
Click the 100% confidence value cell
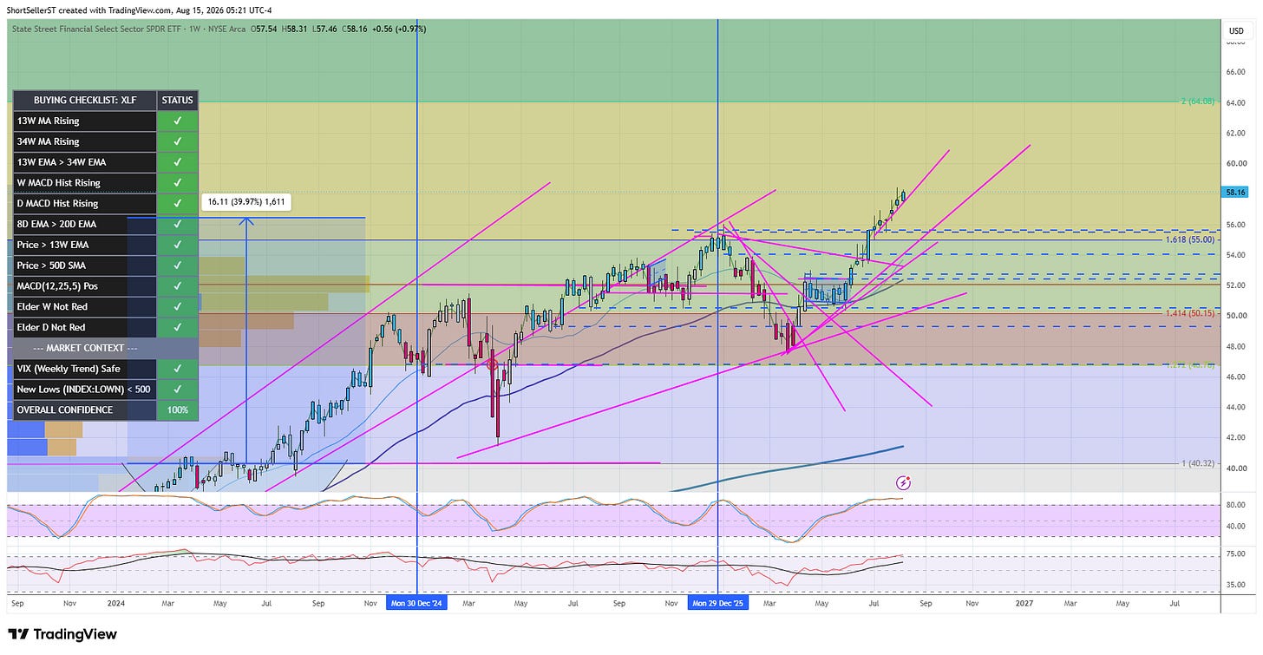coord(178,409)
